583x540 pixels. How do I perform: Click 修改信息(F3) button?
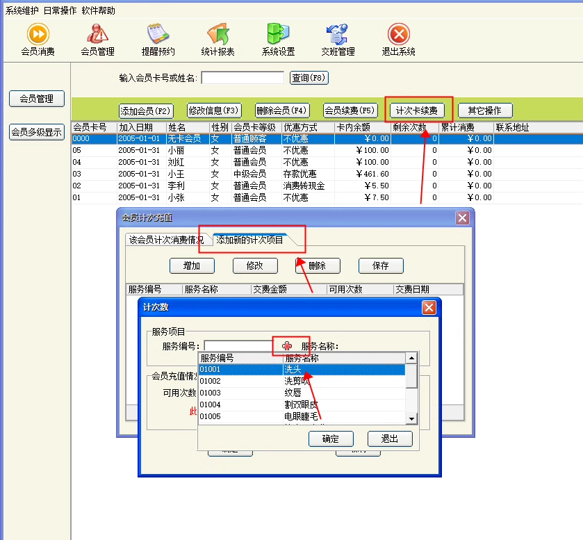pyautogui.click(x=213, y=111)
